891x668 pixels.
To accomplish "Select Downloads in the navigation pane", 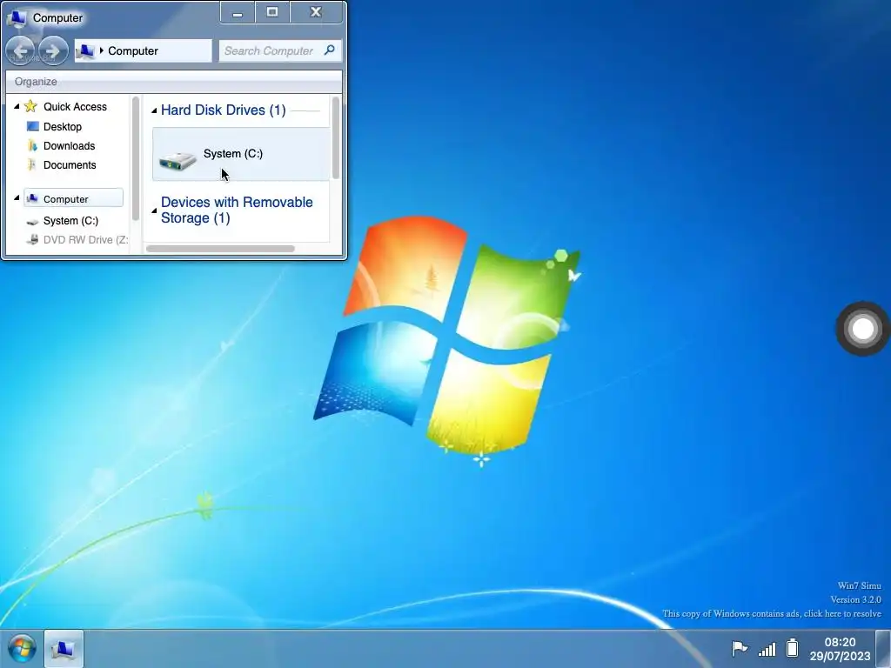I will tap(70, 145).
